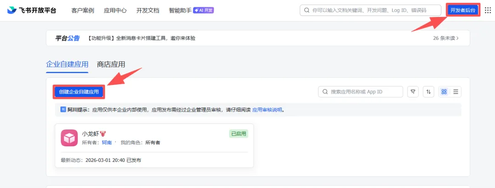Click the AI 开发 badge

pos(203,11)
